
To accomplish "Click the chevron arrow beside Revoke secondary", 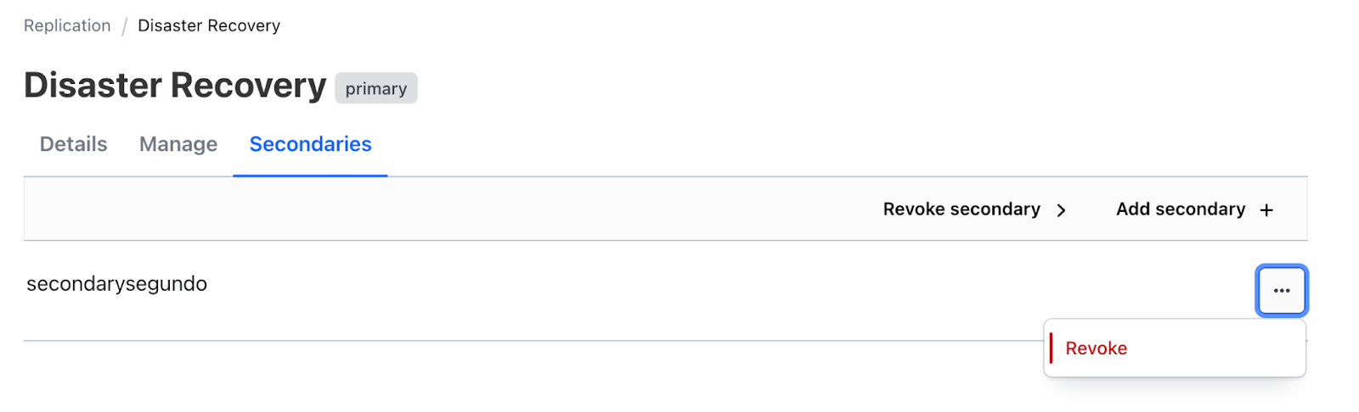I will pos(1061,210).
